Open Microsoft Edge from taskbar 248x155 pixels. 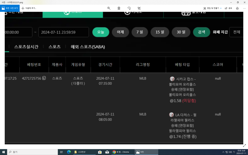pyautogui.click(x=69, y=152)
